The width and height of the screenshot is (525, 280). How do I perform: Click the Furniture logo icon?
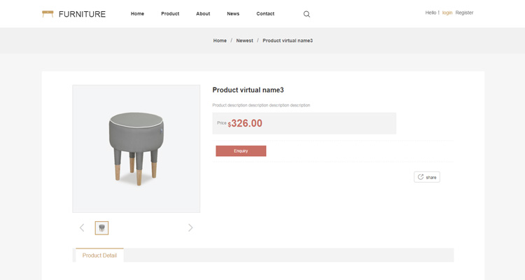pos(48,14)
